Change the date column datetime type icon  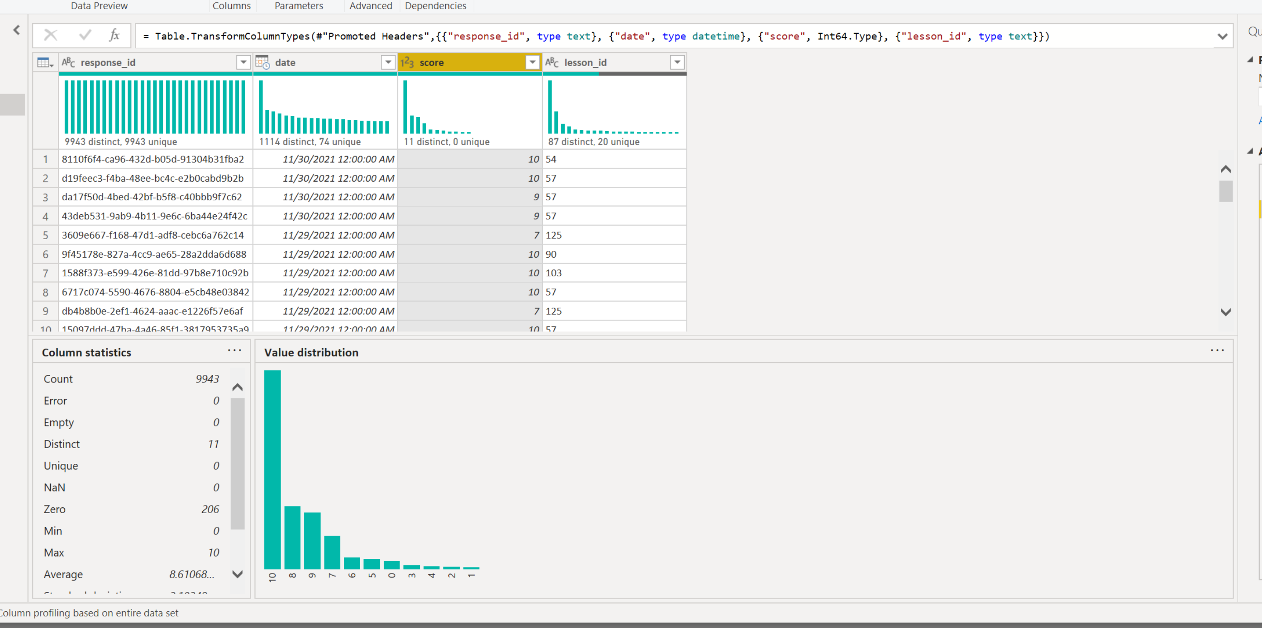(262, 62)
